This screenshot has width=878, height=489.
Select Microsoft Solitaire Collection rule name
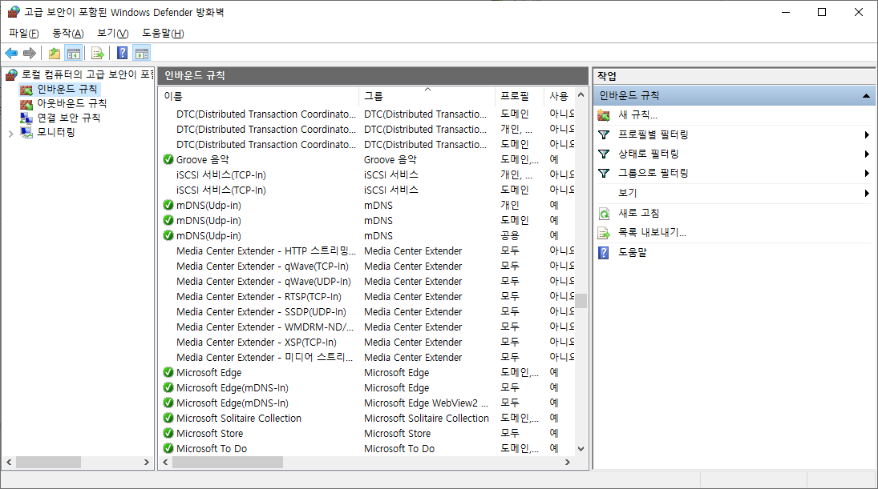click(238, 418)
